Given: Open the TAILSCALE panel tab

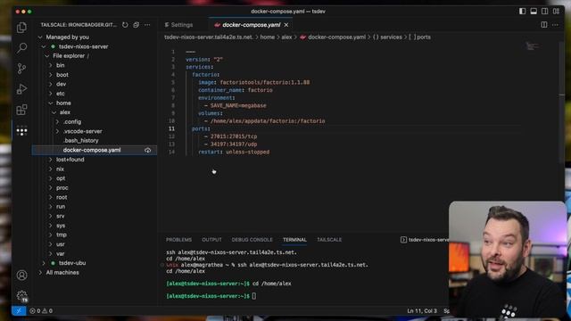Looking at the screenshot, I should pos(329,240).
